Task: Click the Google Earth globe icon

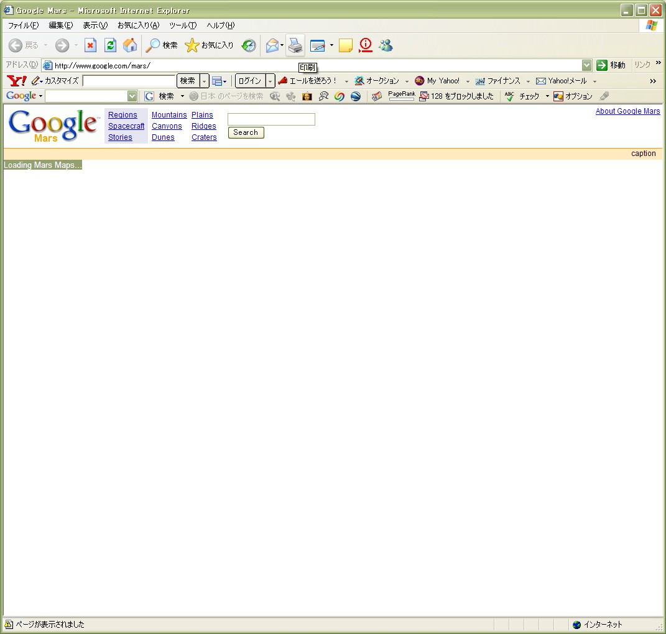Action: [356, 96]
